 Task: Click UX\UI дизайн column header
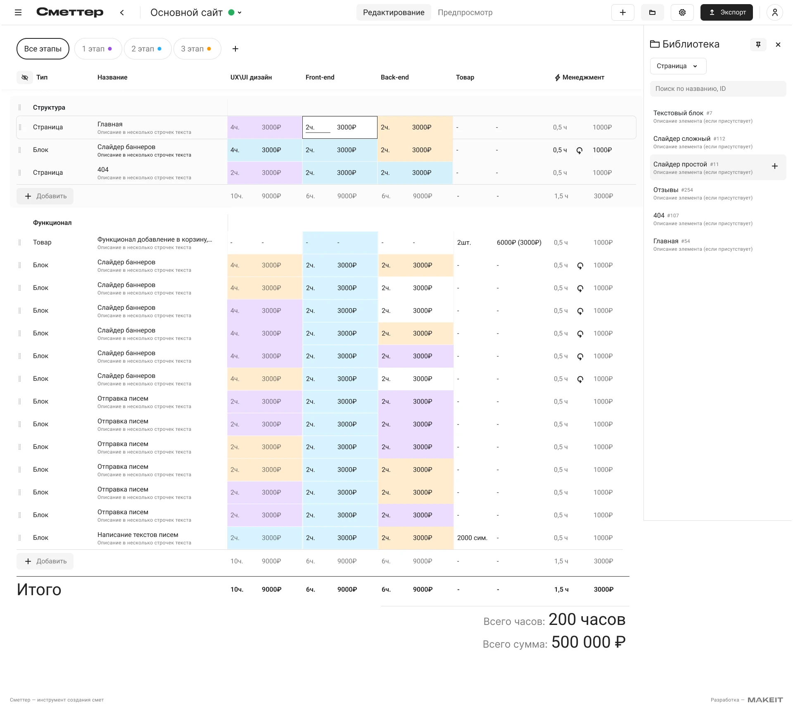click(251, 77)
